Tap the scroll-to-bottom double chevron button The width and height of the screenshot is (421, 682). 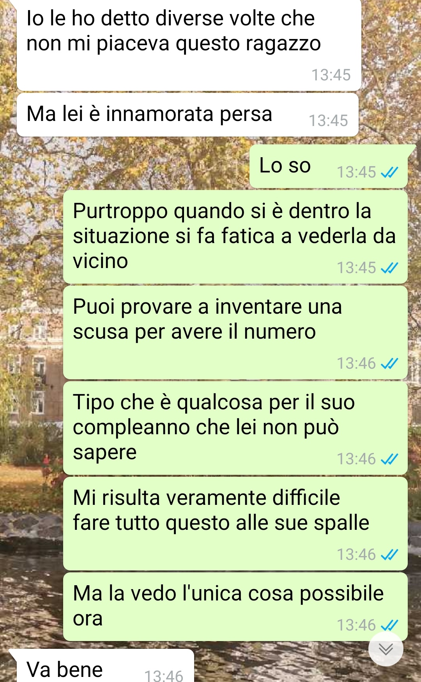point(386,649)
